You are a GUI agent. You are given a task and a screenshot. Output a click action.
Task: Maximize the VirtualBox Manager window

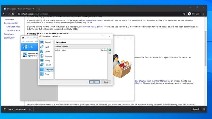coord(125,38)
